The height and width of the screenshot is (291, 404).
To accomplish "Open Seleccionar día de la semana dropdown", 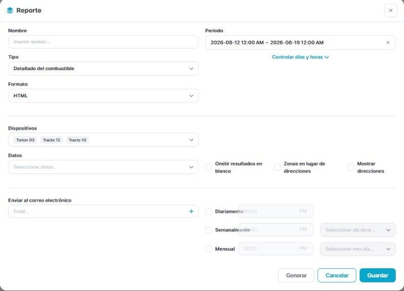I will tap(358, 230).
